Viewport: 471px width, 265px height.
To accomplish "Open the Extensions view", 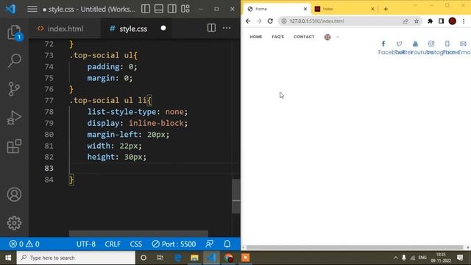I will [14, 146].
